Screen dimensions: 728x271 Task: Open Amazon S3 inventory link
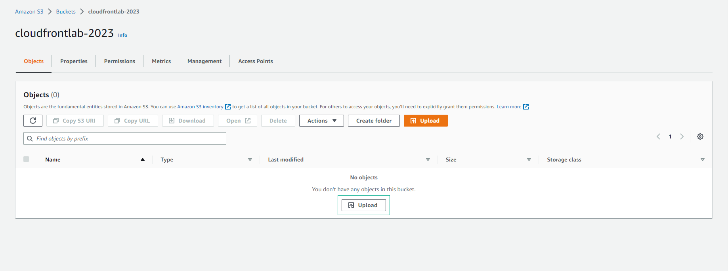click(x=200, y=107)
